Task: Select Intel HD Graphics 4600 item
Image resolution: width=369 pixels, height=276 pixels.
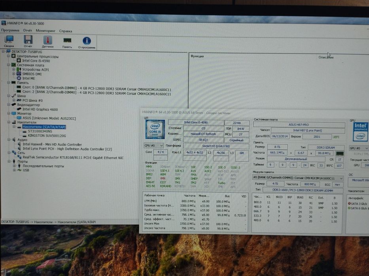Action: tap(40, 109)
